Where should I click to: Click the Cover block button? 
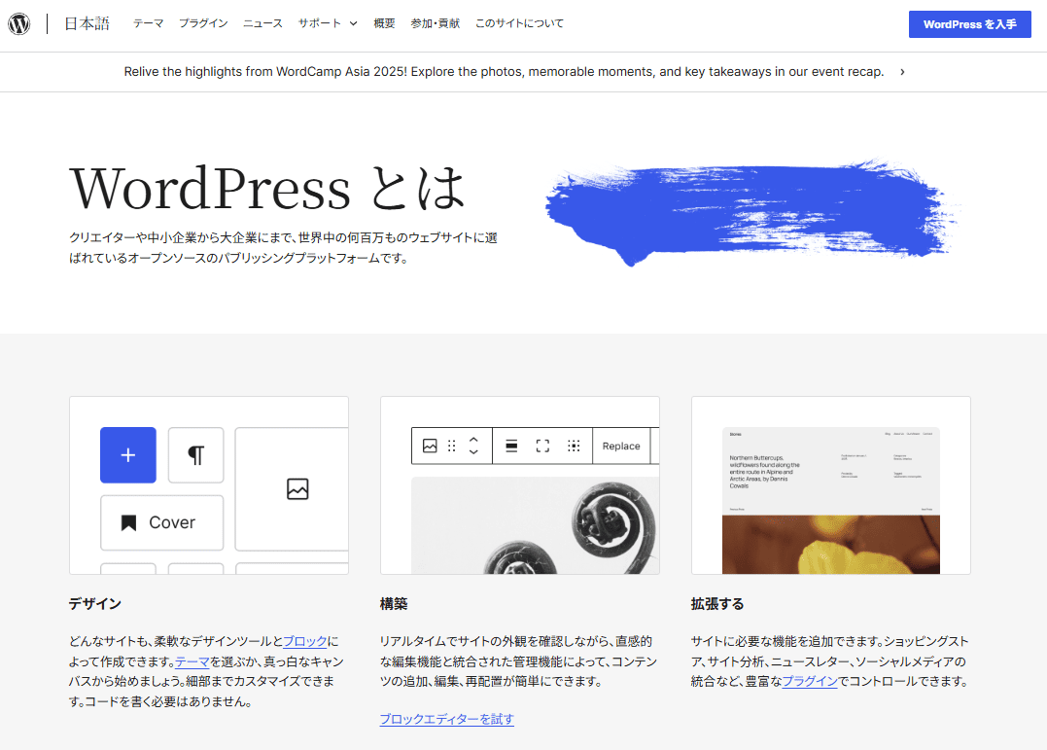(162, 522)
